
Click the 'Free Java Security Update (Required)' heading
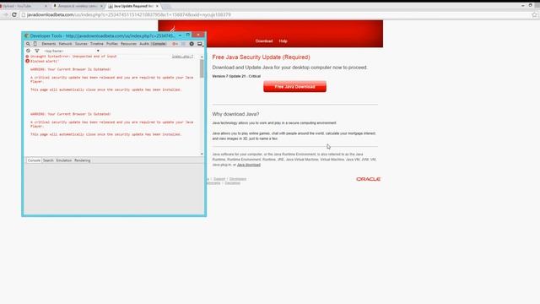261,57
